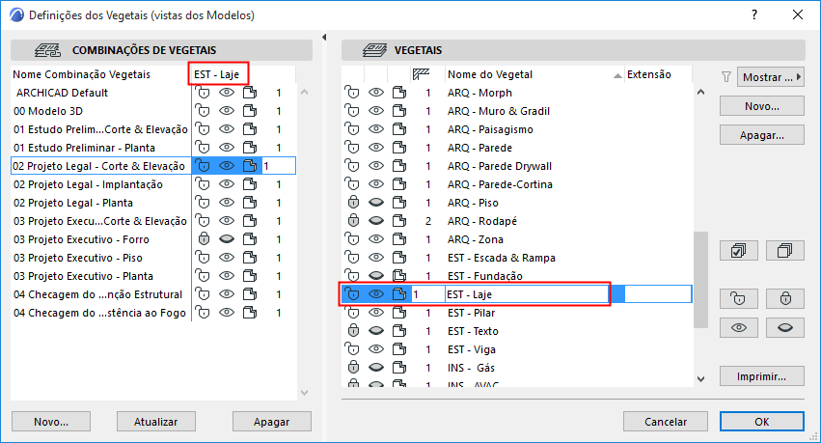
Task: Open the Mostrar dropdown menu
Action: (x=770, y=76)
